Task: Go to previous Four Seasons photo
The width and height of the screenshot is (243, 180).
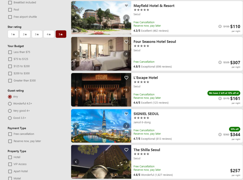Action: pyautogui.click(x=76, y=54)
